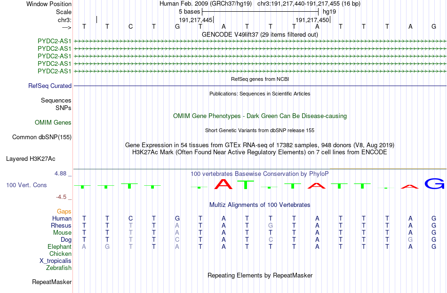This screenshot has width=447, height=293.
Task: Click the RefSeq Curated blue transcript line
Action: pyautogui.click(x=260, y=86)
